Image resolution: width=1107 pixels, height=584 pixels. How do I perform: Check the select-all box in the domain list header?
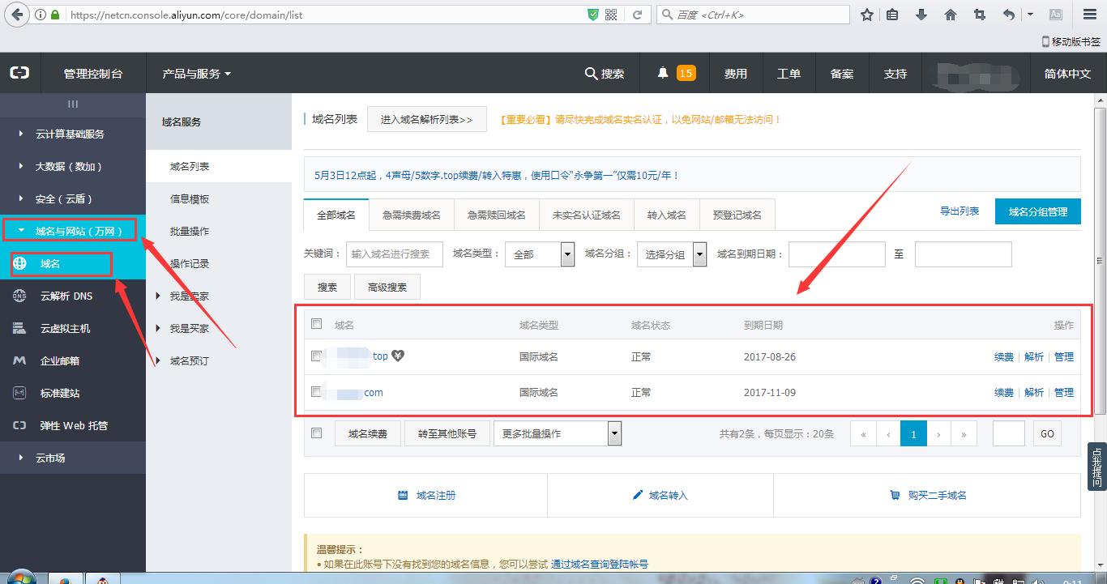click(x=316, y=323)
